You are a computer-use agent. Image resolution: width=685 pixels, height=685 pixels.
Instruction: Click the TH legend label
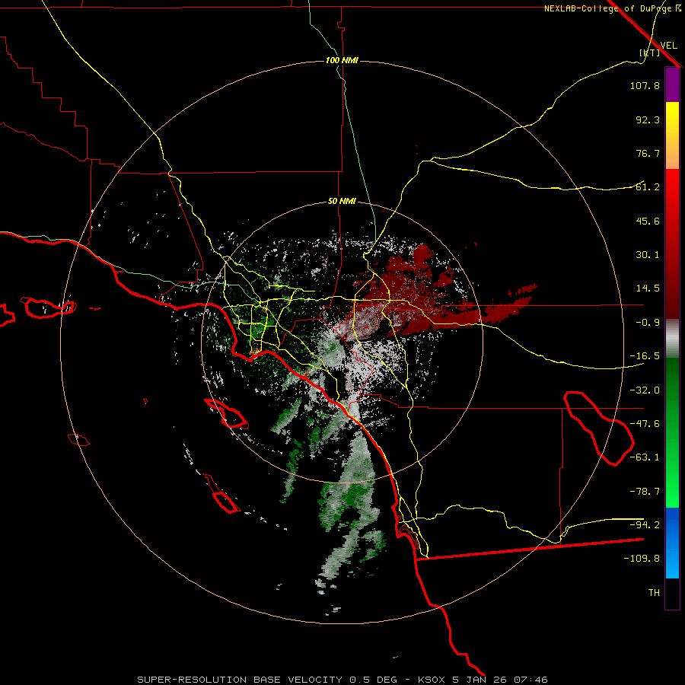(654, 593)
